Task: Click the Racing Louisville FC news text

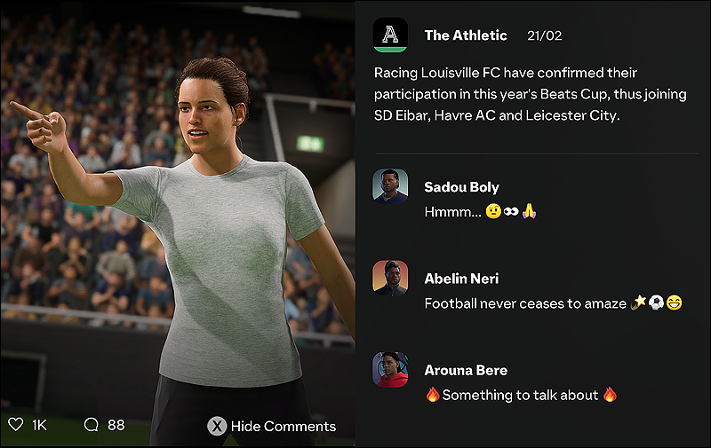Action: pos(530,94)
